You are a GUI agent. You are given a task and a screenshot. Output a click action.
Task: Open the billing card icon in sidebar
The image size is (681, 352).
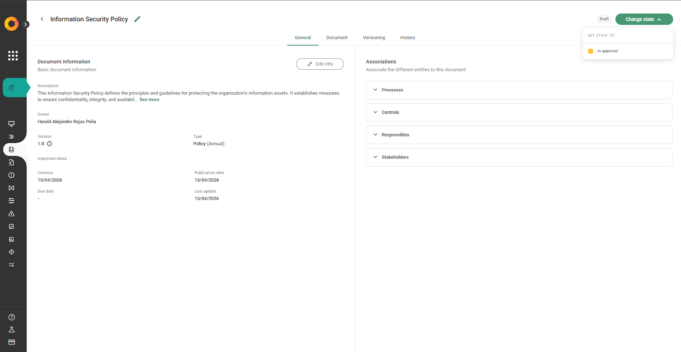[11, 342]
